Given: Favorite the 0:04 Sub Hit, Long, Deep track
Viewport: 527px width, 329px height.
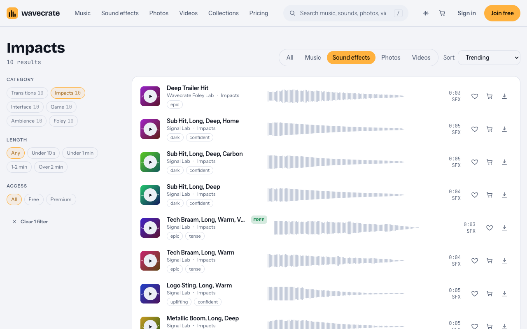Looking at the screenshot, I should (x=475, y=195).
